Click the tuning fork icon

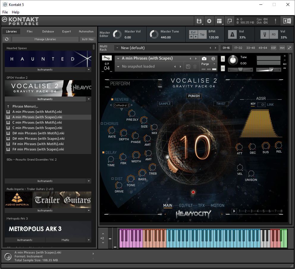[x=265, y=35]
